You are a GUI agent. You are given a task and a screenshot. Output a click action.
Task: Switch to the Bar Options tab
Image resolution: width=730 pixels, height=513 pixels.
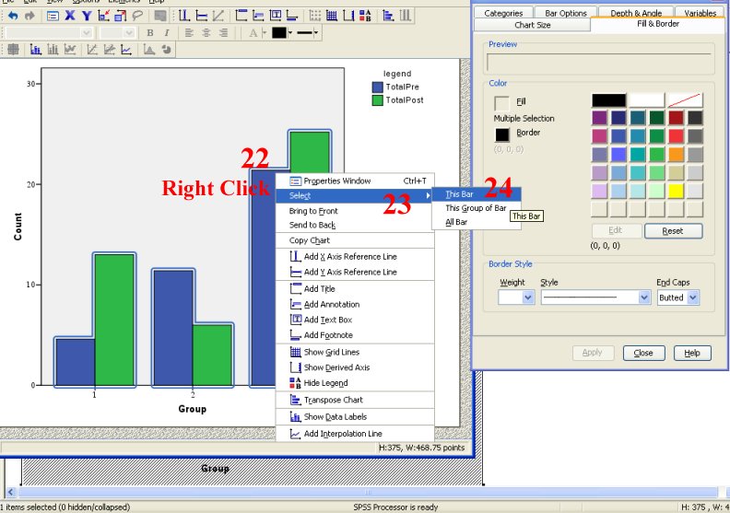click(x=566, y=13)
